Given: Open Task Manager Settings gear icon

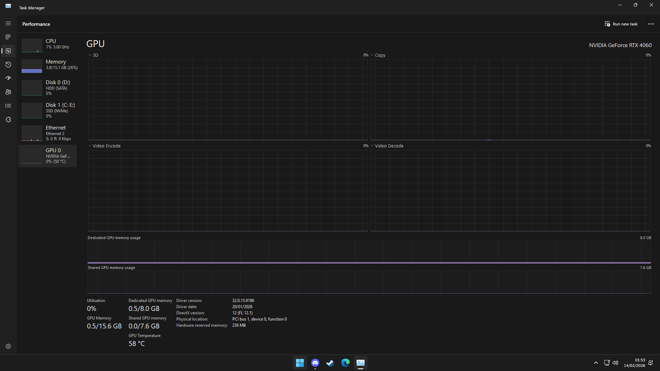Looking at the screenshot, I should click(x=8, y=346).
